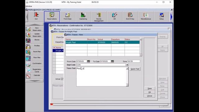Click the Room No. column header

92,40
